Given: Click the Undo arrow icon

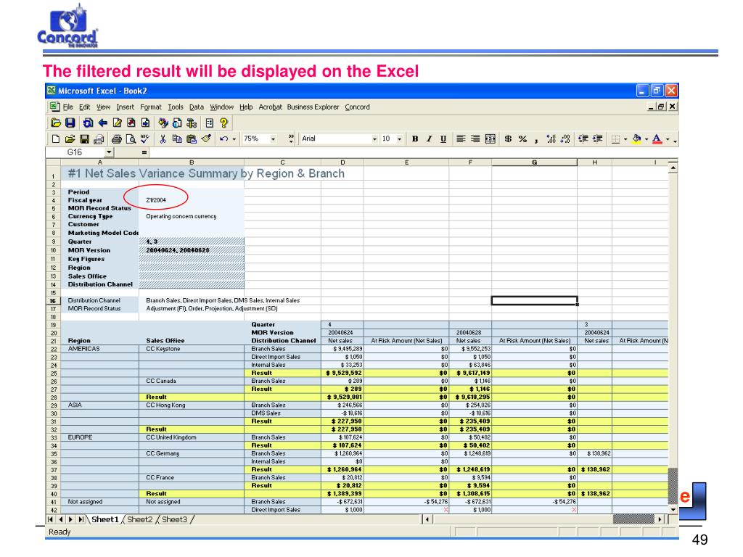Looking at the screenshot, I should 223,139.
